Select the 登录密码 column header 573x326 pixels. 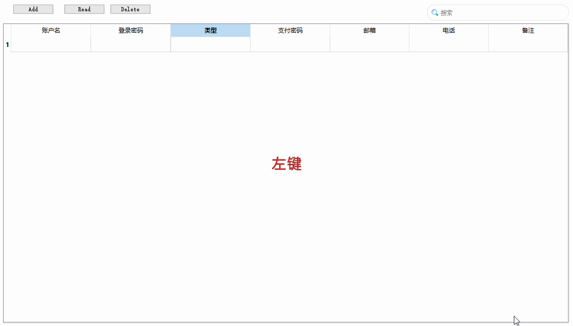coord(130,30)
